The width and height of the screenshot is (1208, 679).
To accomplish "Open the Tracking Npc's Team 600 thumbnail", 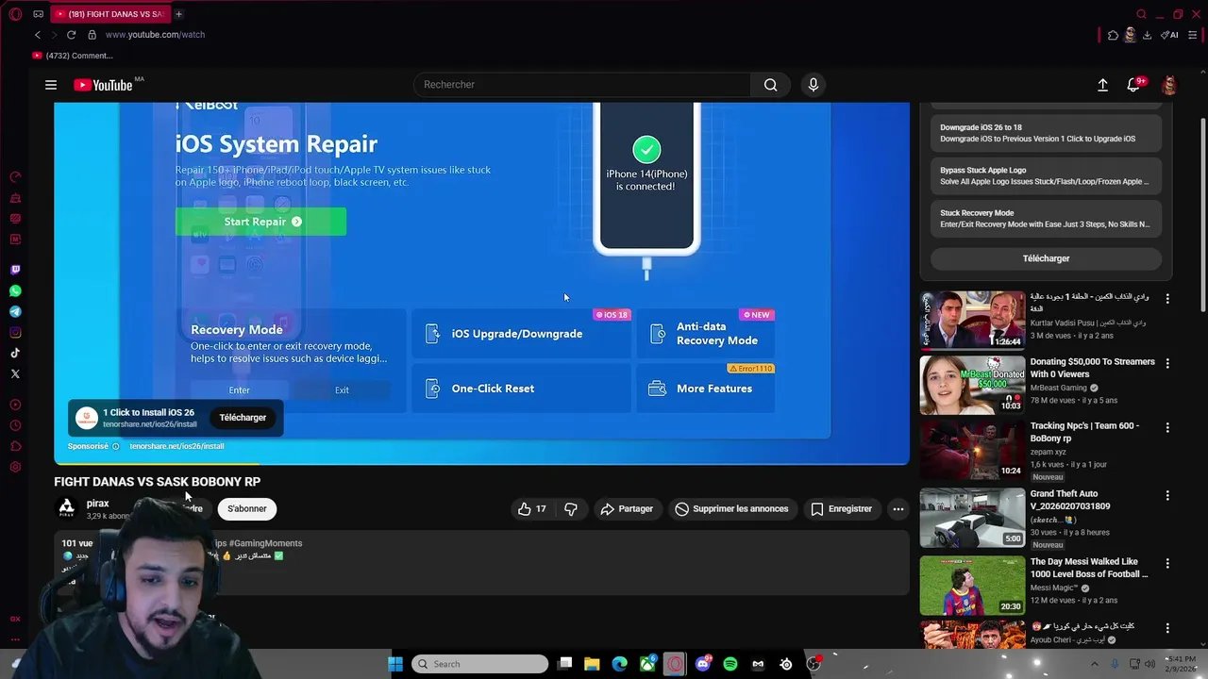I will click(972, 449).
